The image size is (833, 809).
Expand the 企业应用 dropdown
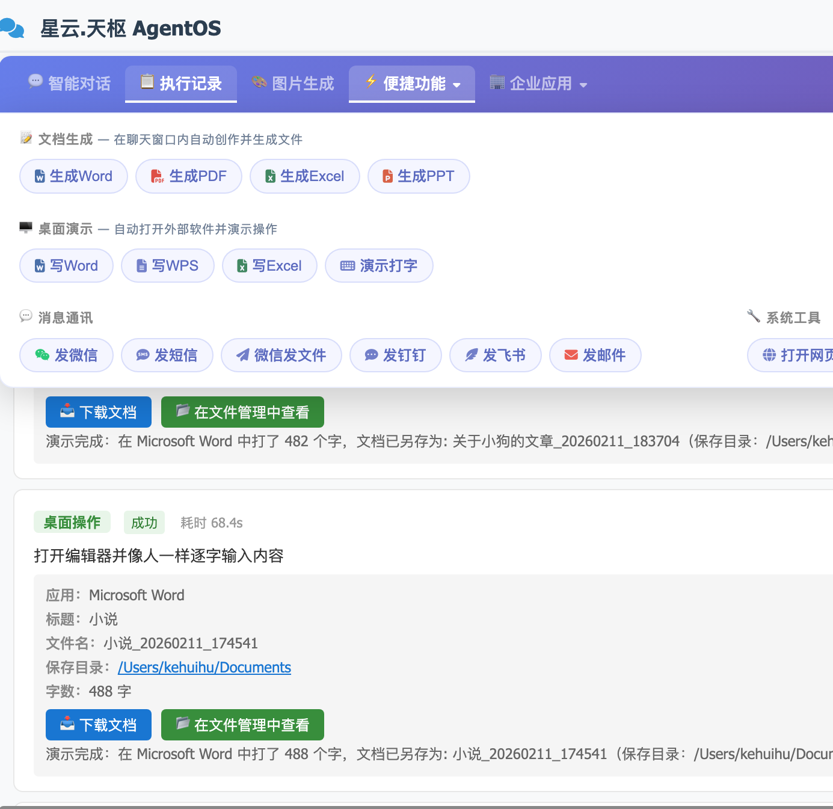(538, 84)
